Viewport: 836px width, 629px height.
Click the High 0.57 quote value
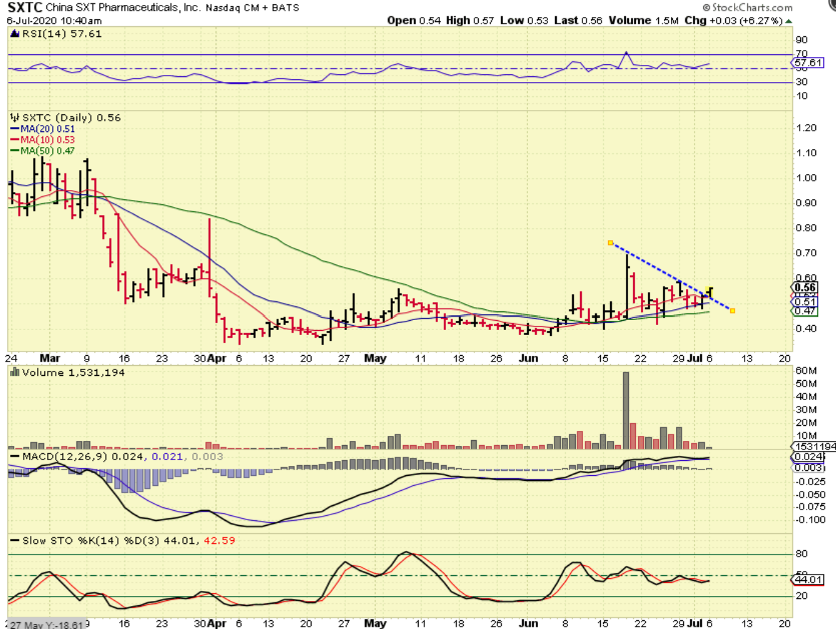470,21
